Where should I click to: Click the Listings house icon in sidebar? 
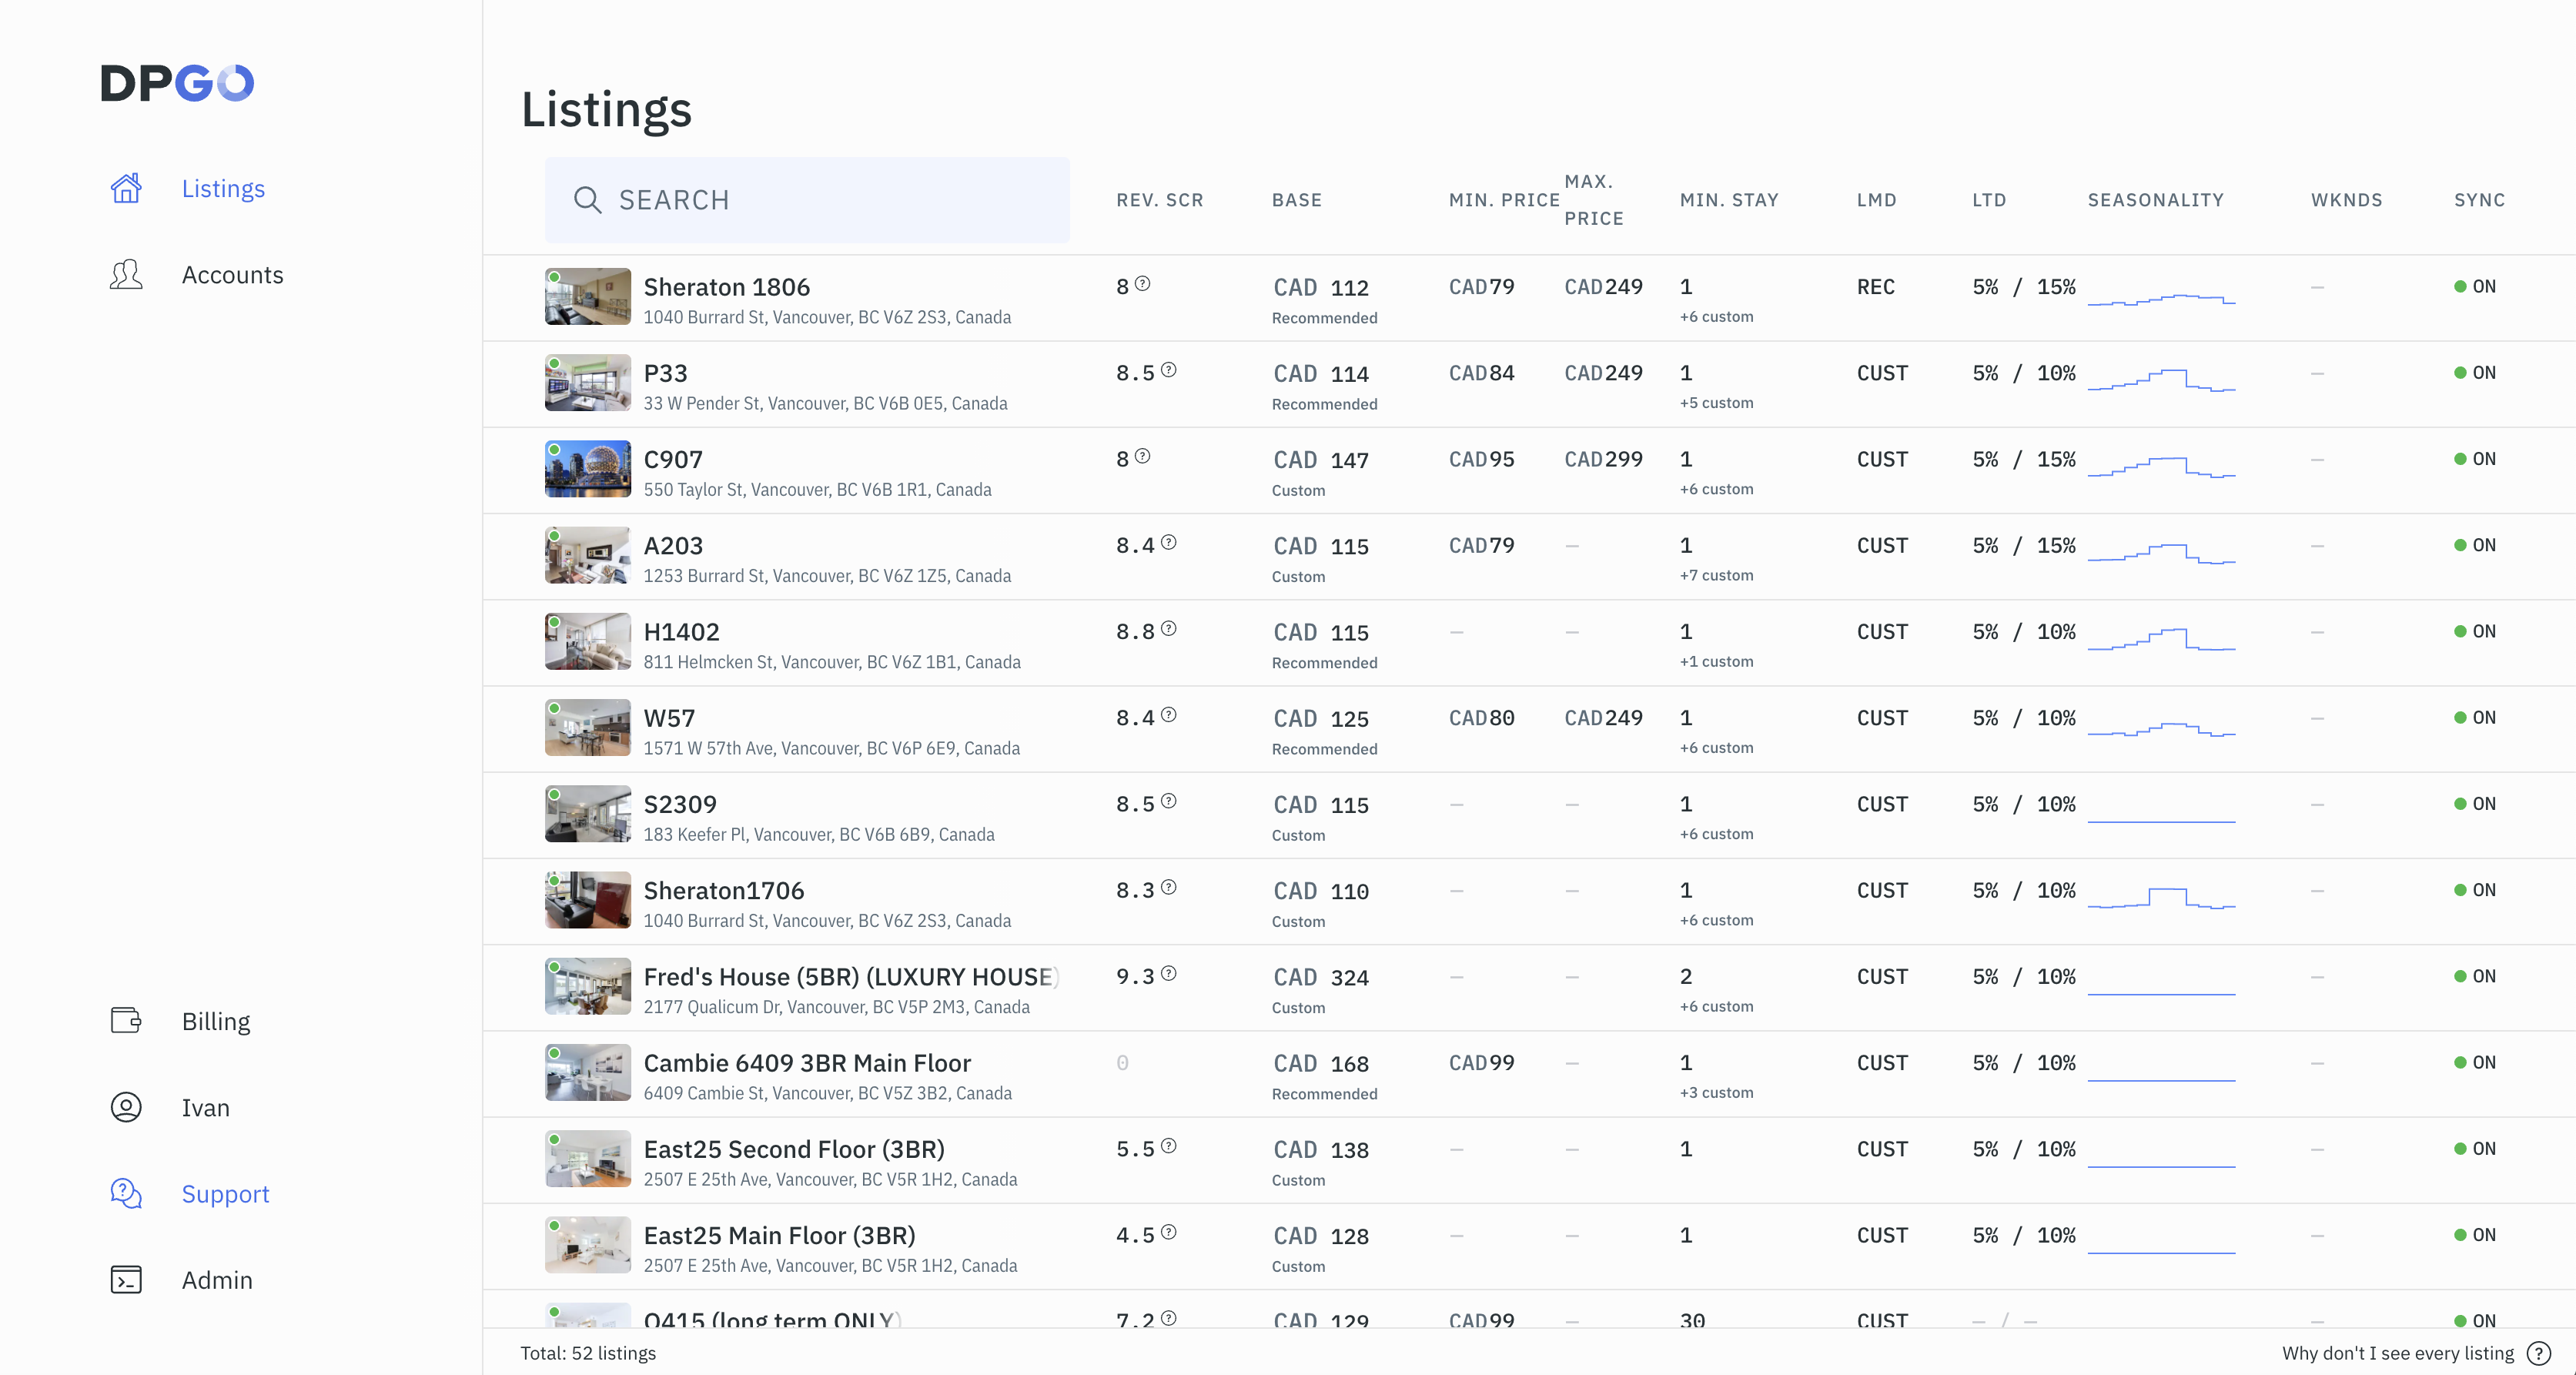coord(126,188)
